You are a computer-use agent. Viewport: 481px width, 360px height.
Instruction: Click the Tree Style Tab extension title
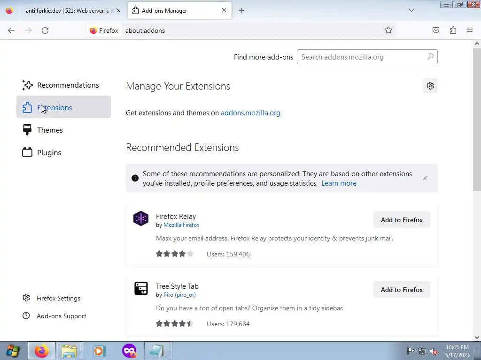point(177,286)
